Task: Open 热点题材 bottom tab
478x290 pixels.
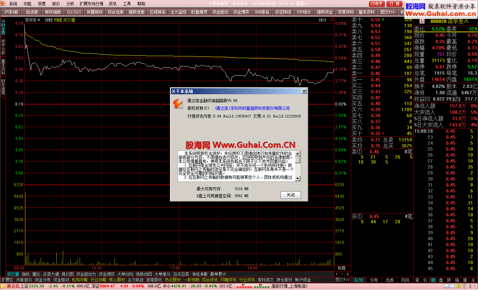Action: pyautogui.click(x=173, y=280)
